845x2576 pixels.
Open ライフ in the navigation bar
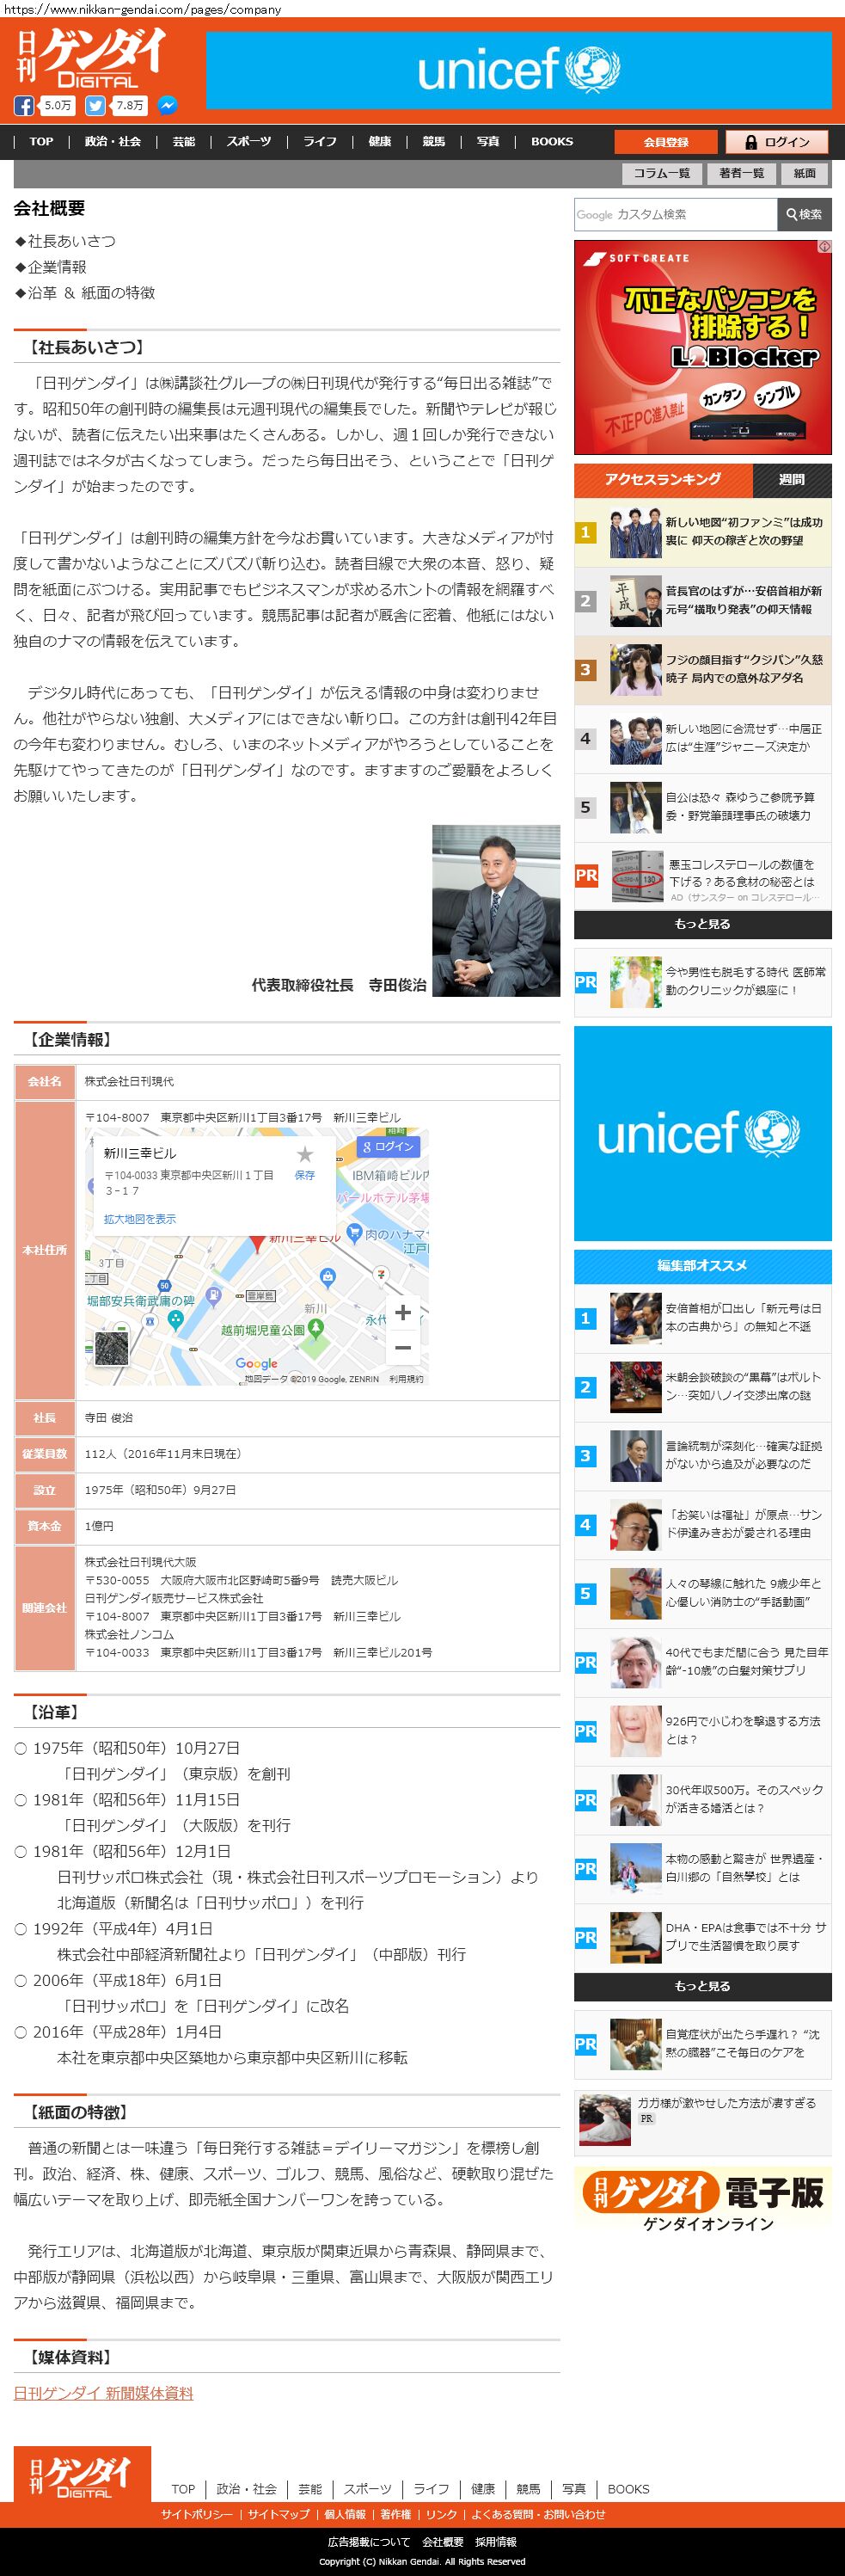tap(320, 141)
